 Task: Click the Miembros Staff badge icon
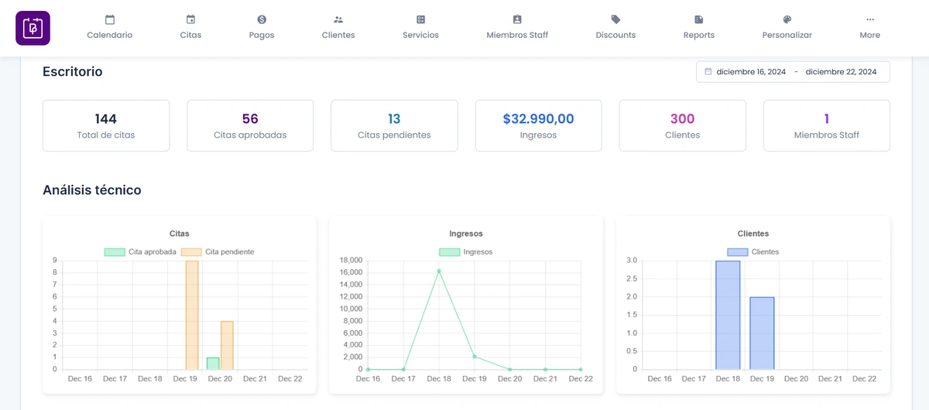point(517,19)
